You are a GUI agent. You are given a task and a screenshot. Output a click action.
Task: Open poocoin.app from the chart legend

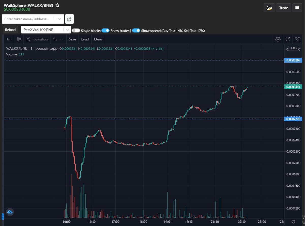click(47, 48)
